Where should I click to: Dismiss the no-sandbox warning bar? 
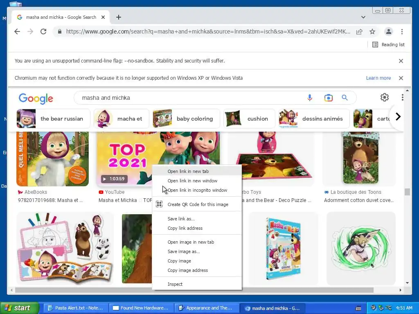pyautogui.click(x=401, y=61)
